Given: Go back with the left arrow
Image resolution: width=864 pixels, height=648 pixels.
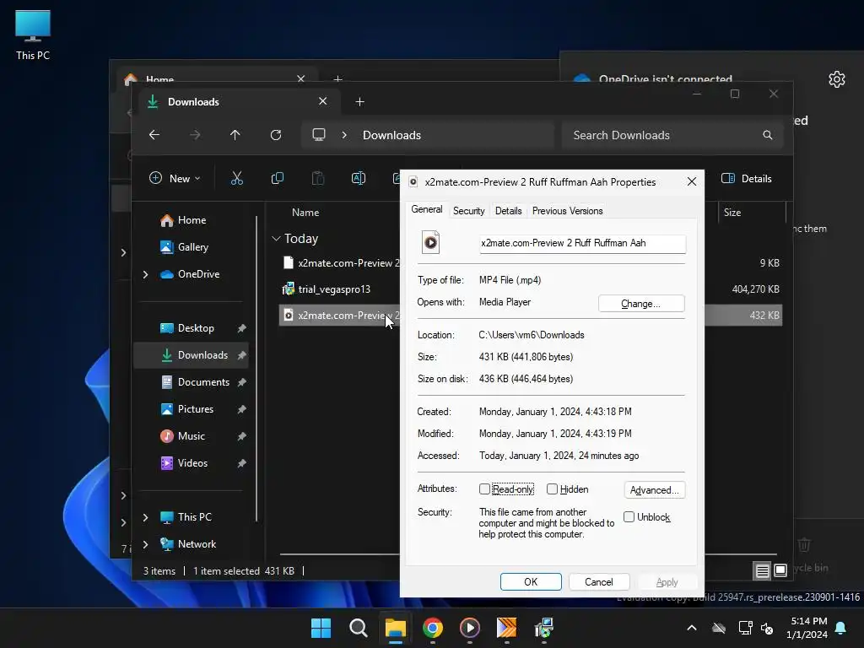Looking at the screenshot, I should click(154, 135).
